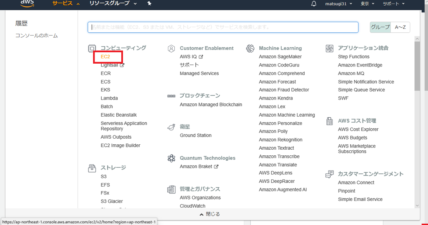Switch view to グループ
The width and height of the screenshot is (428, 225).
pyautogui.click(x=380, y=27)
